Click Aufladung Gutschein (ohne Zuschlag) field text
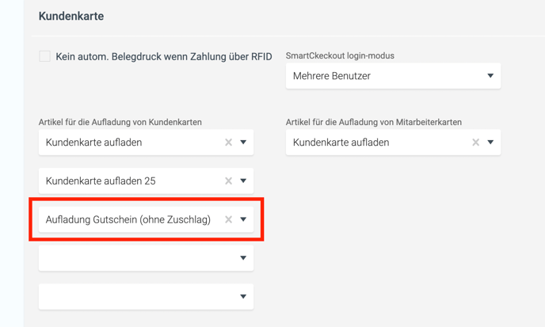The image size is (545, 327). coord(128,219)
